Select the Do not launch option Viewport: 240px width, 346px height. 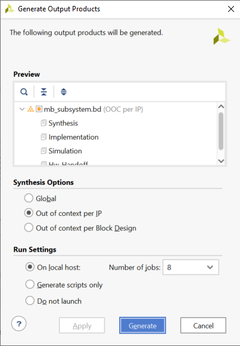pyautogui.click(x=30, y=301)
